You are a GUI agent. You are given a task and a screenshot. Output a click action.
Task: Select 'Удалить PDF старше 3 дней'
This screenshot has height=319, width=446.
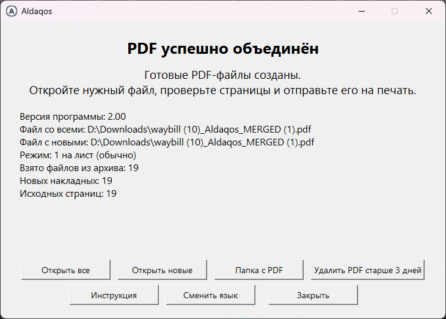[368, 269]
